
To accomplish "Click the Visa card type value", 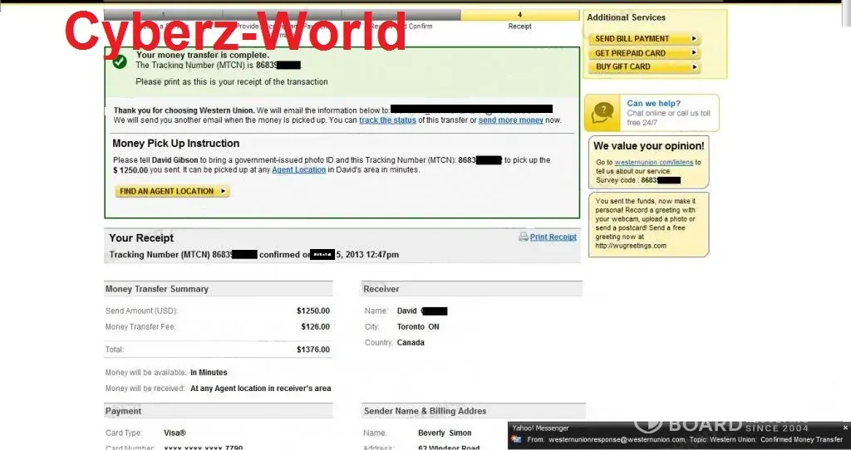I will pyautogui.click(x=175, y=433).
